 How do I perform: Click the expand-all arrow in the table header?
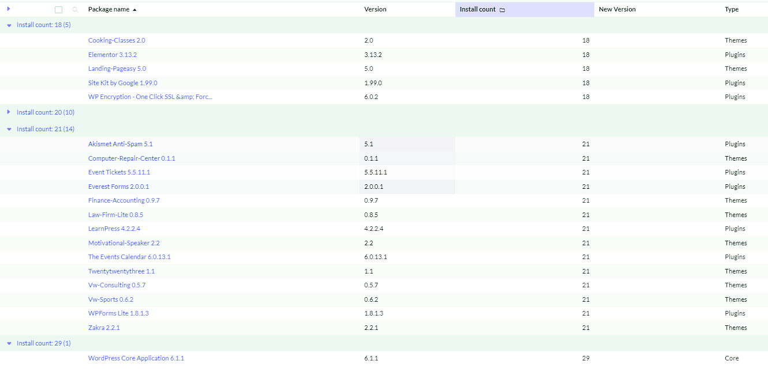click(9, 9)
